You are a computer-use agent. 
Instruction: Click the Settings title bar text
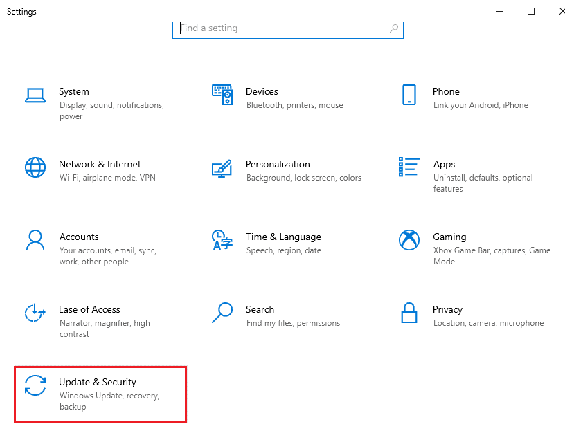(x=21, y=11)
